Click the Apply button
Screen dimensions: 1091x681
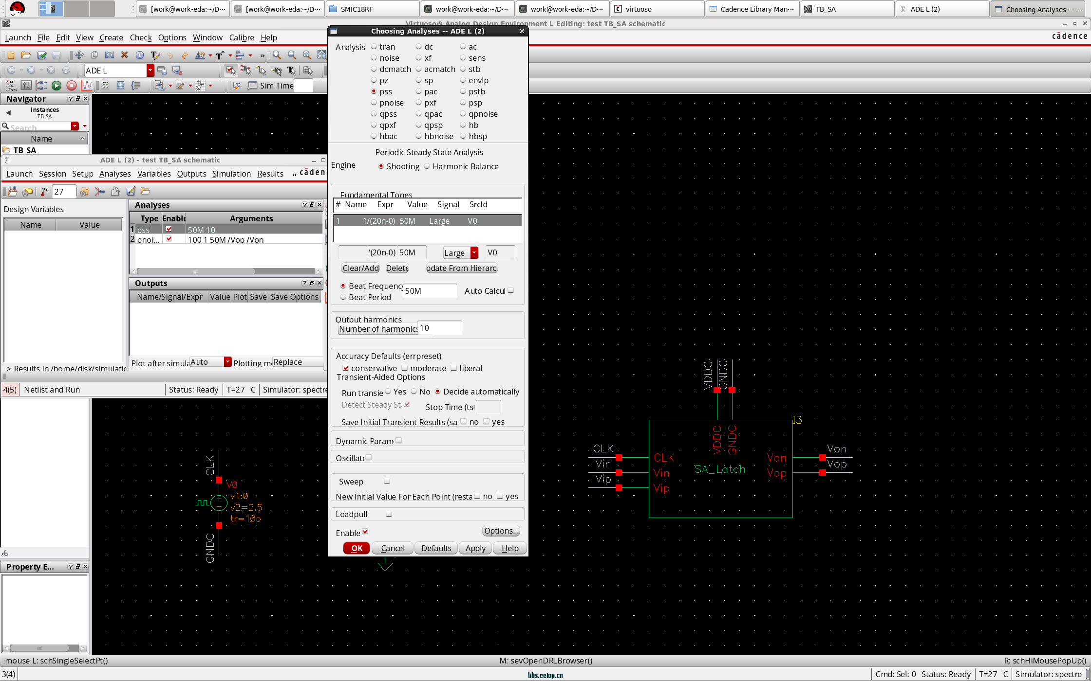pos(475,548)
